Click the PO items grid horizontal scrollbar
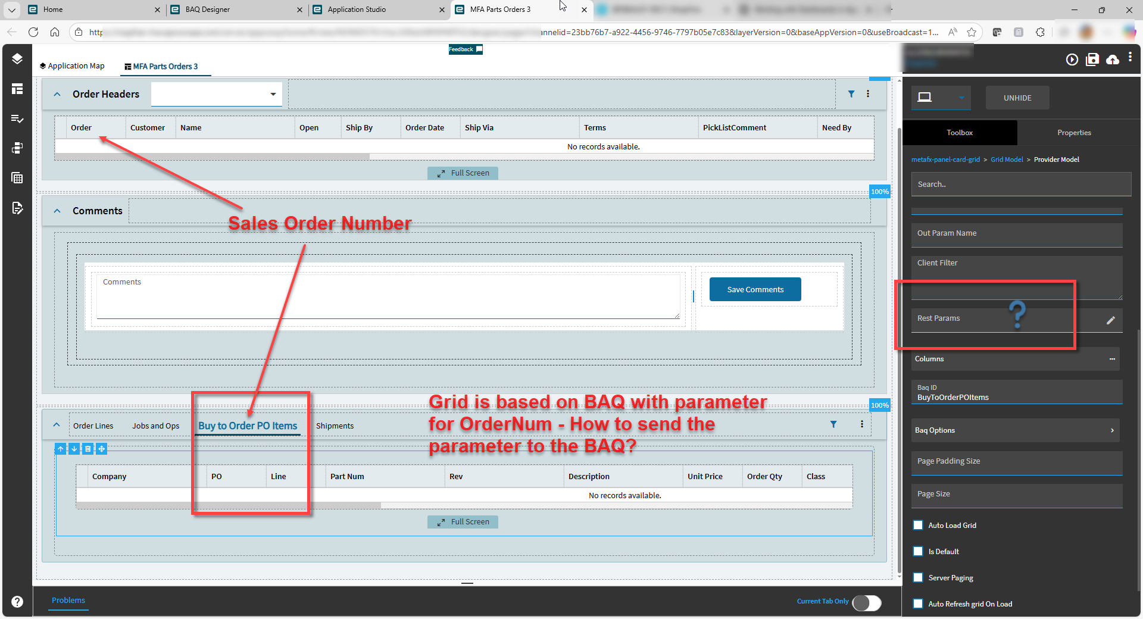The height and width of the screenshot is (619, 1143). (x=229, y=505)
